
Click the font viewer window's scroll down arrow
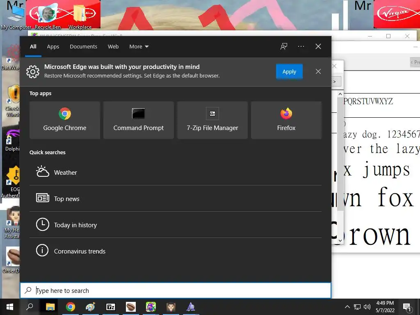click(340, 240)
